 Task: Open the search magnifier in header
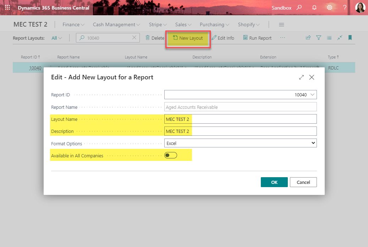(299, 7)
